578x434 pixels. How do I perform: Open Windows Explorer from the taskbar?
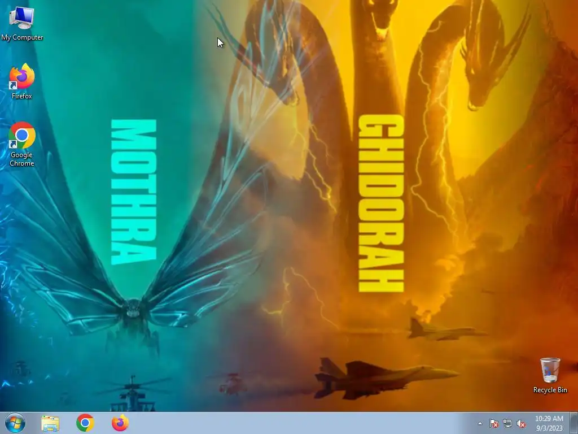(x=50, y=423)
